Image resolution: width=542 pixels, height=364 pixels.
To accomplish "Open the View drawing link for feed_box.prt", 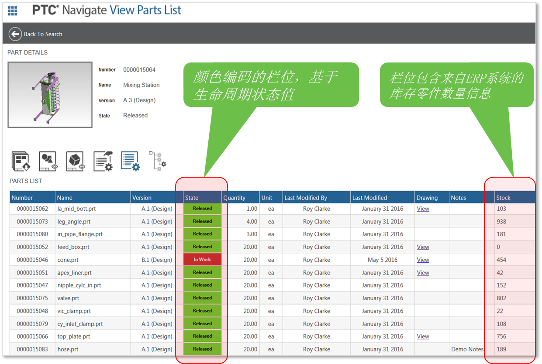I will pyautogui.click(x=423, y=247).
